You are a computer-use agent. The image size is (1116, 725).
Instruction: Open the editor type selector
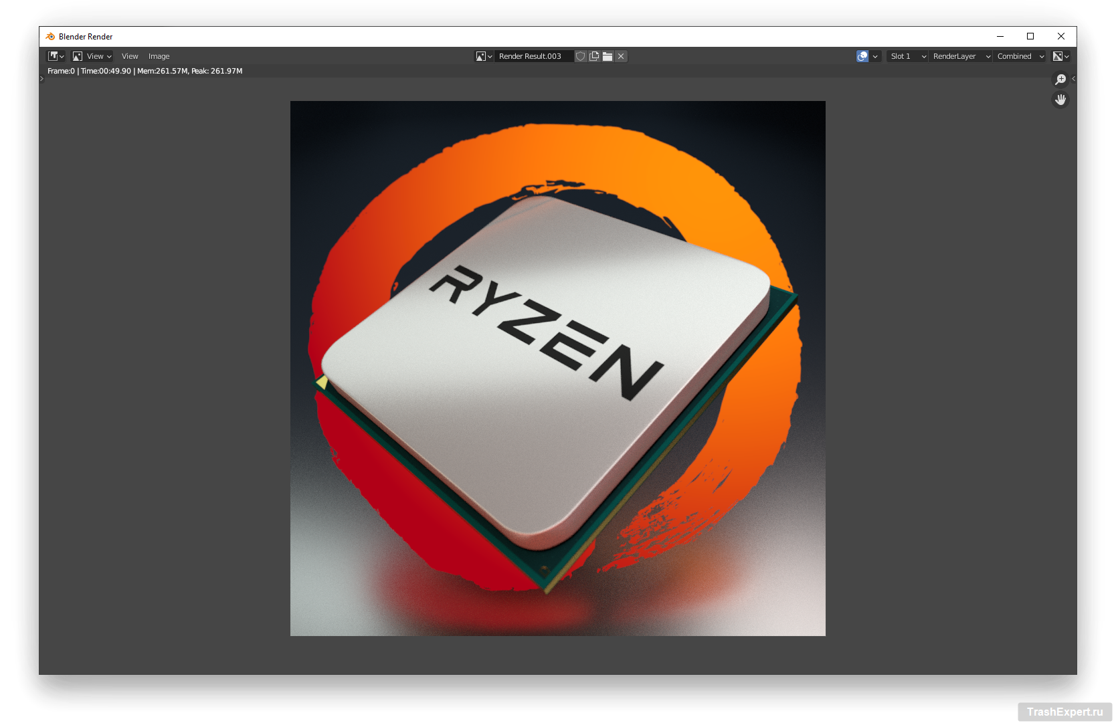click(56, 56)
